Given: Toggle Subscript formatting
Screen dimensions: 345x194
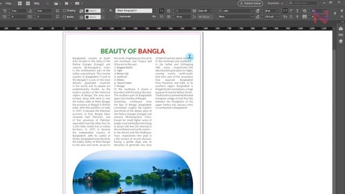Looking at the screenshot, I should (x=291, y=17).
